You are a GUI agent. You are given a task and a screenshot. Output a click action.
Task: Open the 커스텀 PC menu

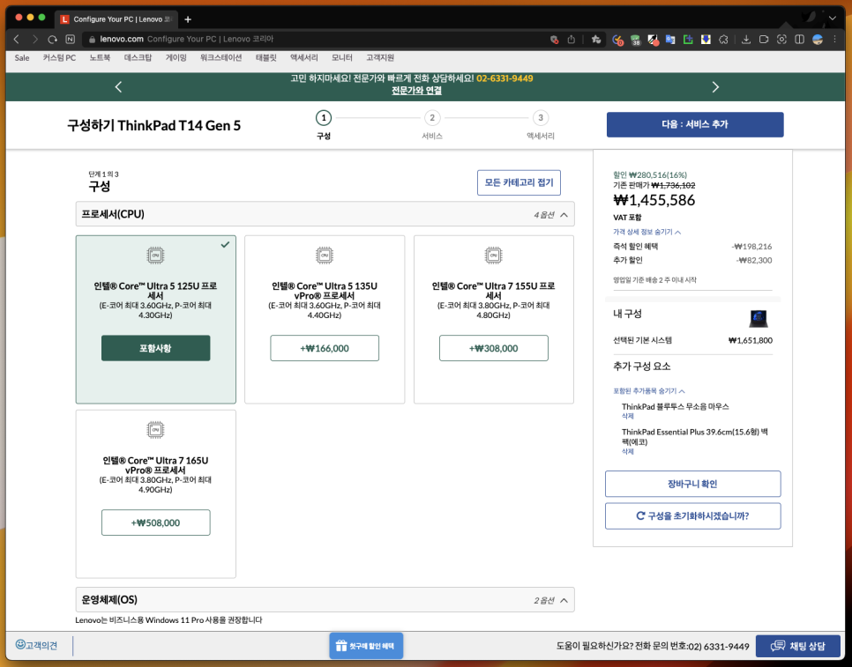tap(59, 57)
